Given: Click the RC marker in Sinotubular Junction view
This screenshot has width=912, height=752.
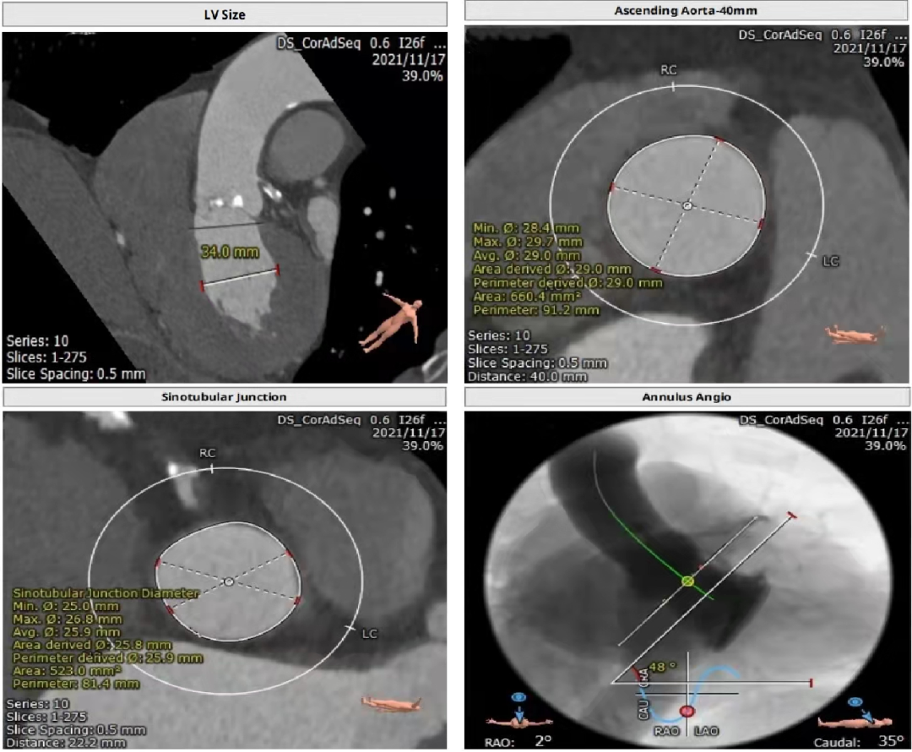Looking at the screenshot, I should [x=207, y=453].
